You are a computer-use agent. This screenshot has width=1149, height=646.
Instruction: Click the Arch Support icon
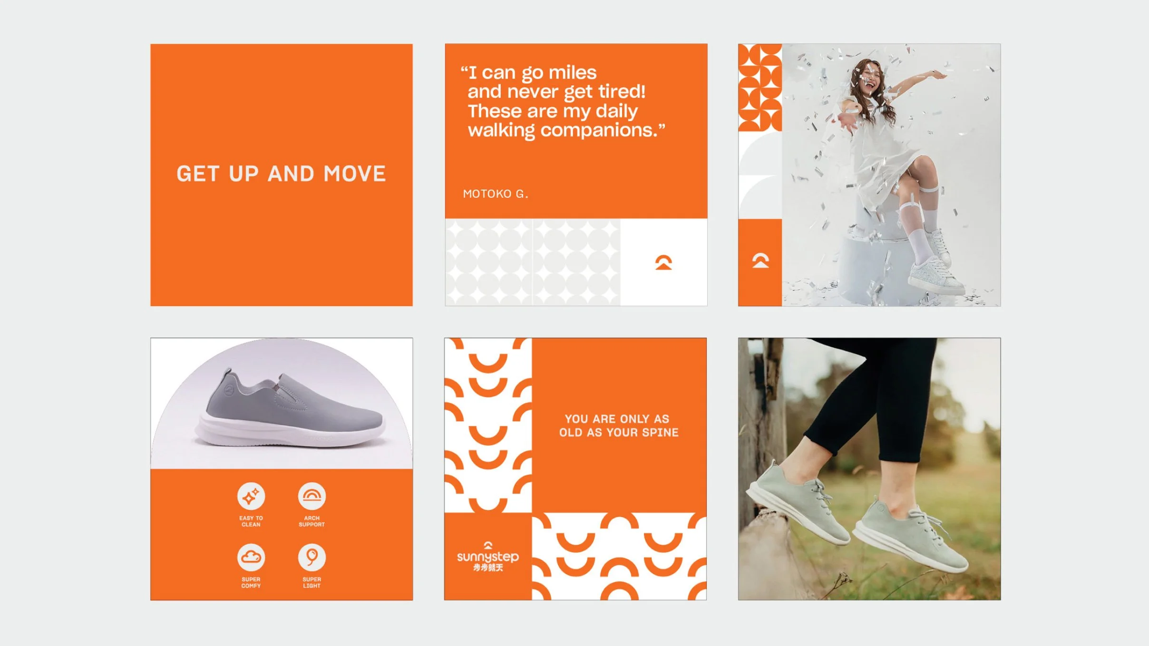312,496
